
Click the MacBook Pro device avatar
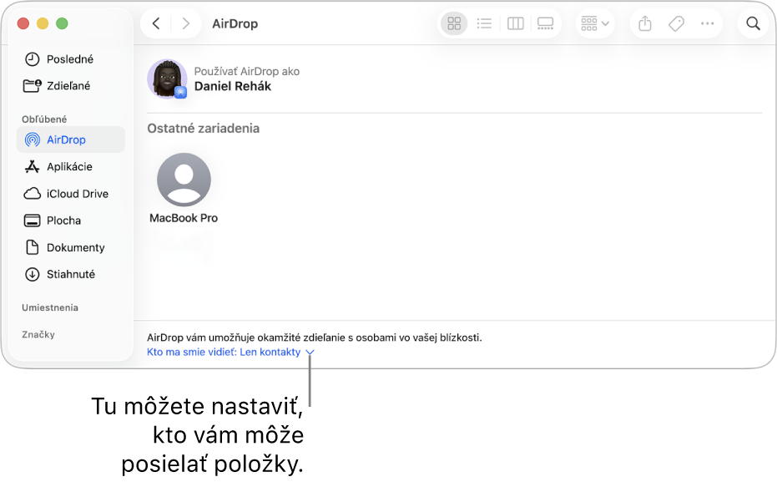coord(184,180)
